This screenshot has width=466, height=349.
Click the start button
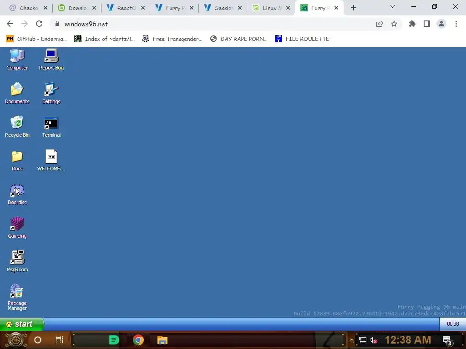coord(22,324)
